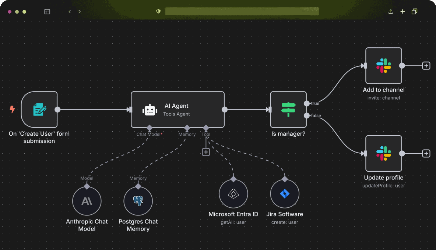This screenshot has height=250, width=436.
Task: Go back with the browser arrow
Action: (x=70, y=12)
